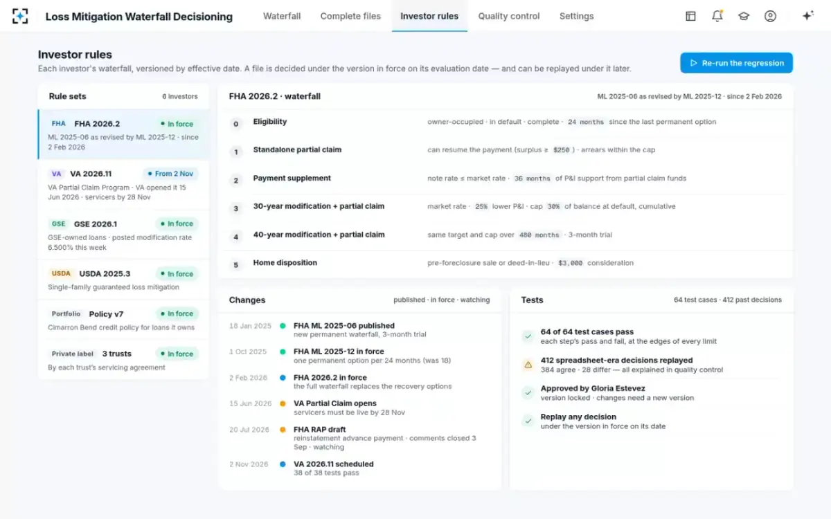This screenshot has height=519, width=831.
Task: Click the $3,000 consideration chip
Action: tap(571, 264)
